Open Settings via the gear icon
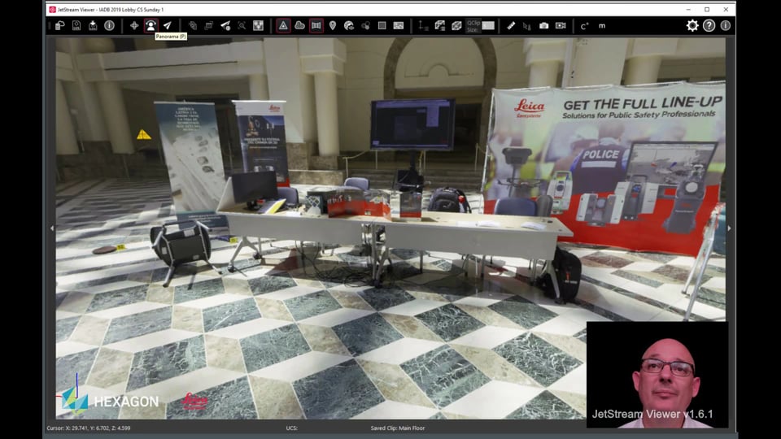Screen dimensions: 781x439 [692, 25]
